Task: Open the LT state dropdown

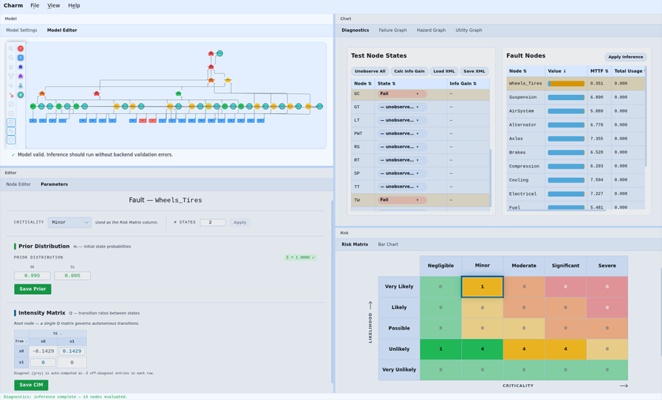Action: [402, 120]
